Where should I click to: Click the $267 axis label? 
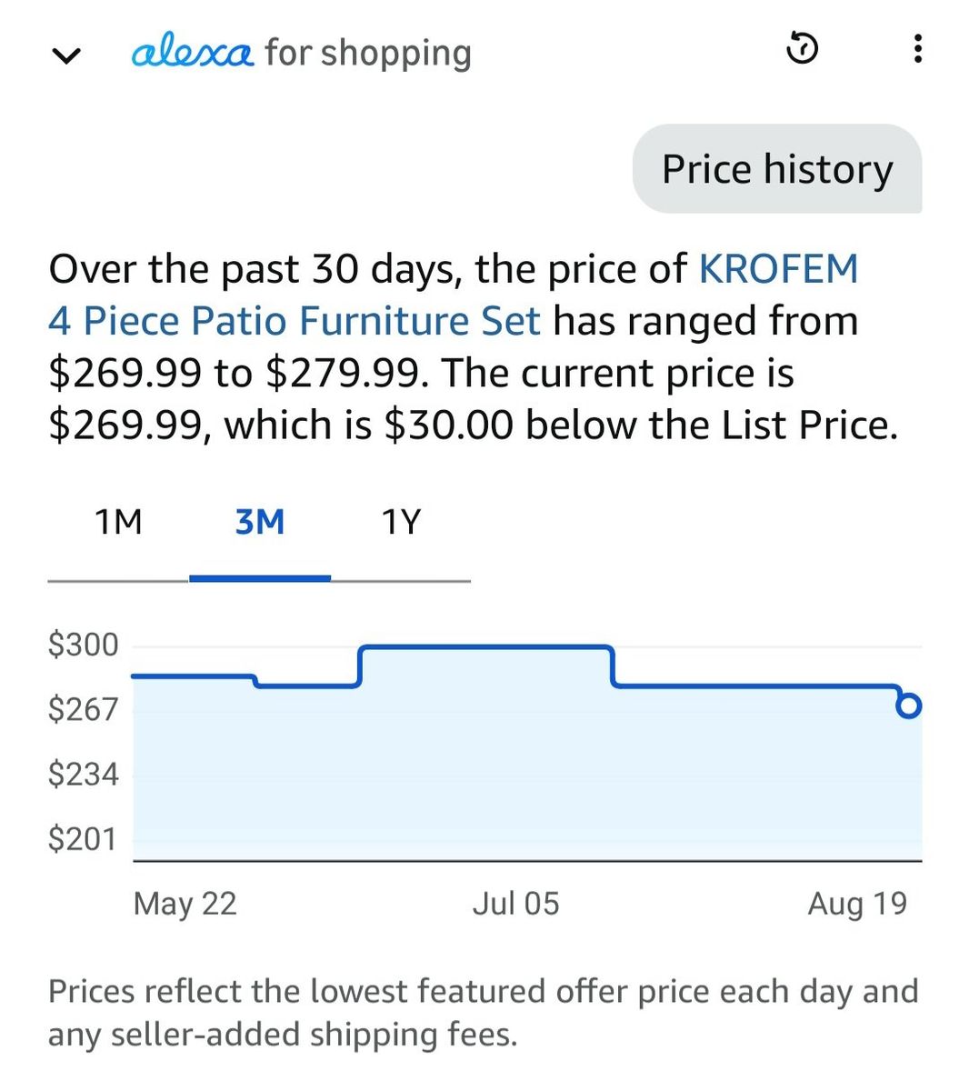click(83, 709)
